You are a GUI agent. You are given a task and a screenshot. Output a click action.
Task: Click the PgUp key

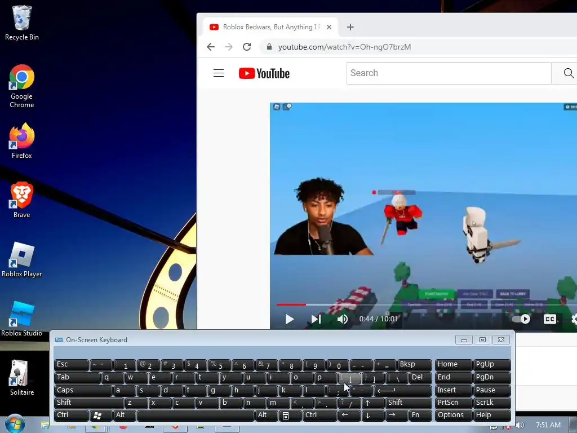(491, 365)
